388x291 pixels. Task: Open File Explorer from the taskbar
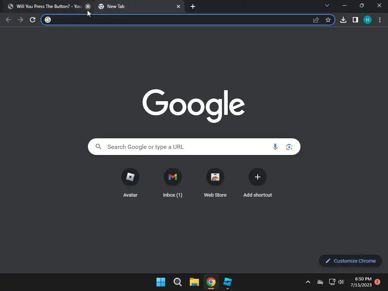(194, 282)
